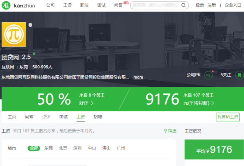Open the 职位 top navigation item

pyautogui.click(x=84, y=5)
